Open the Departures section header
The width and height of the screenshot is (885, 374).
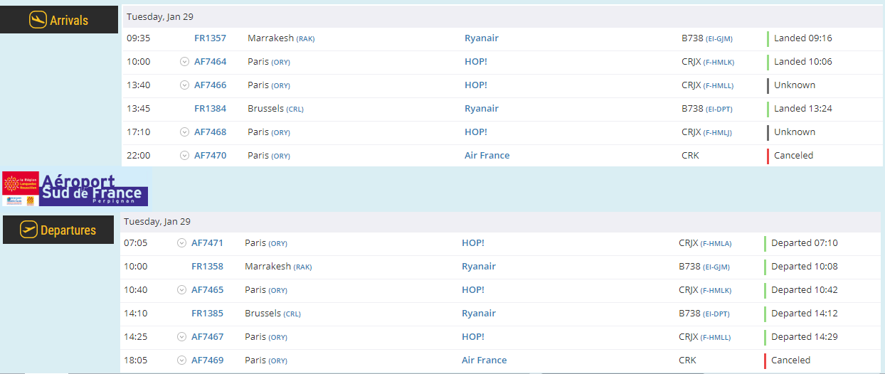[x=58, y=230]
